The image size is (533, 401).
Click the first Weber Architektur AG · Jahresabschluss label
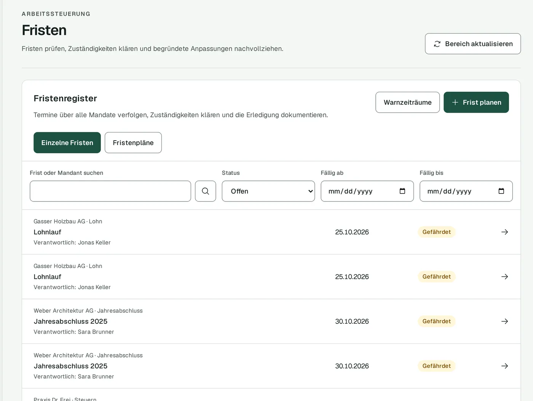click(x=88, y=311)
